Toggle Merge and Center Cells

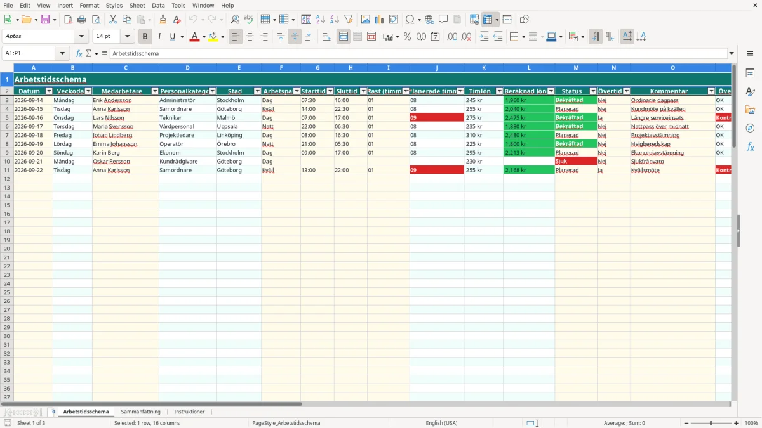[x=344, y=37]
